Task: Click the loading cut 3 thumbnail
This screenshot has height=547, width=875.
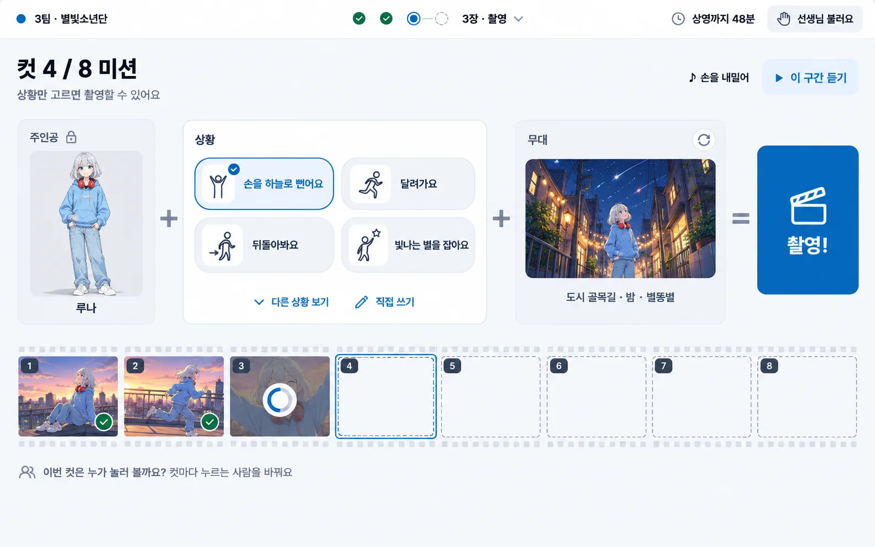Action: tap(280, 396)
